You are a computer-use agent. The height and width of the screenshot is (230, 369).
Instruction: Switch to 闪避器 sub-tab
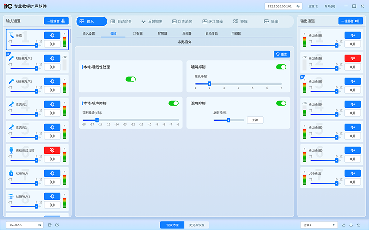tap(236, 33)
